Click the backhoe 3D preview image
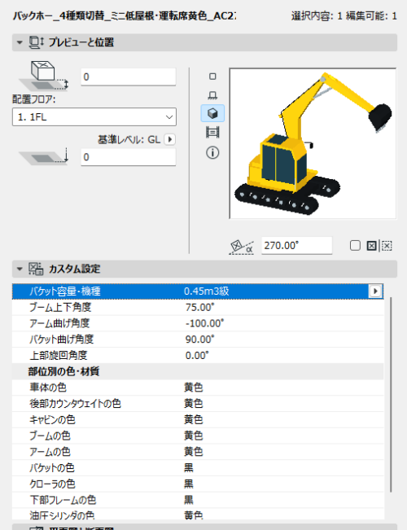Screen dimensions: 407x530 pyautogui.click(x=313, y=143)
